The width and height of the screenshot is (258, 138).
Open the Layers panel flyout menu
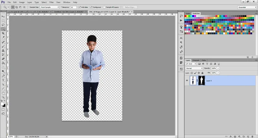[256, 60]
